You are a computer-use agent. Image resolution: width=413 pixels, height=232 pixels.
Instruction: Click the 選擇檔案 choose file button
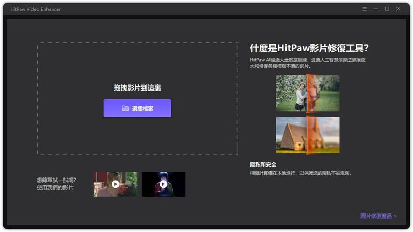[137, 108]
